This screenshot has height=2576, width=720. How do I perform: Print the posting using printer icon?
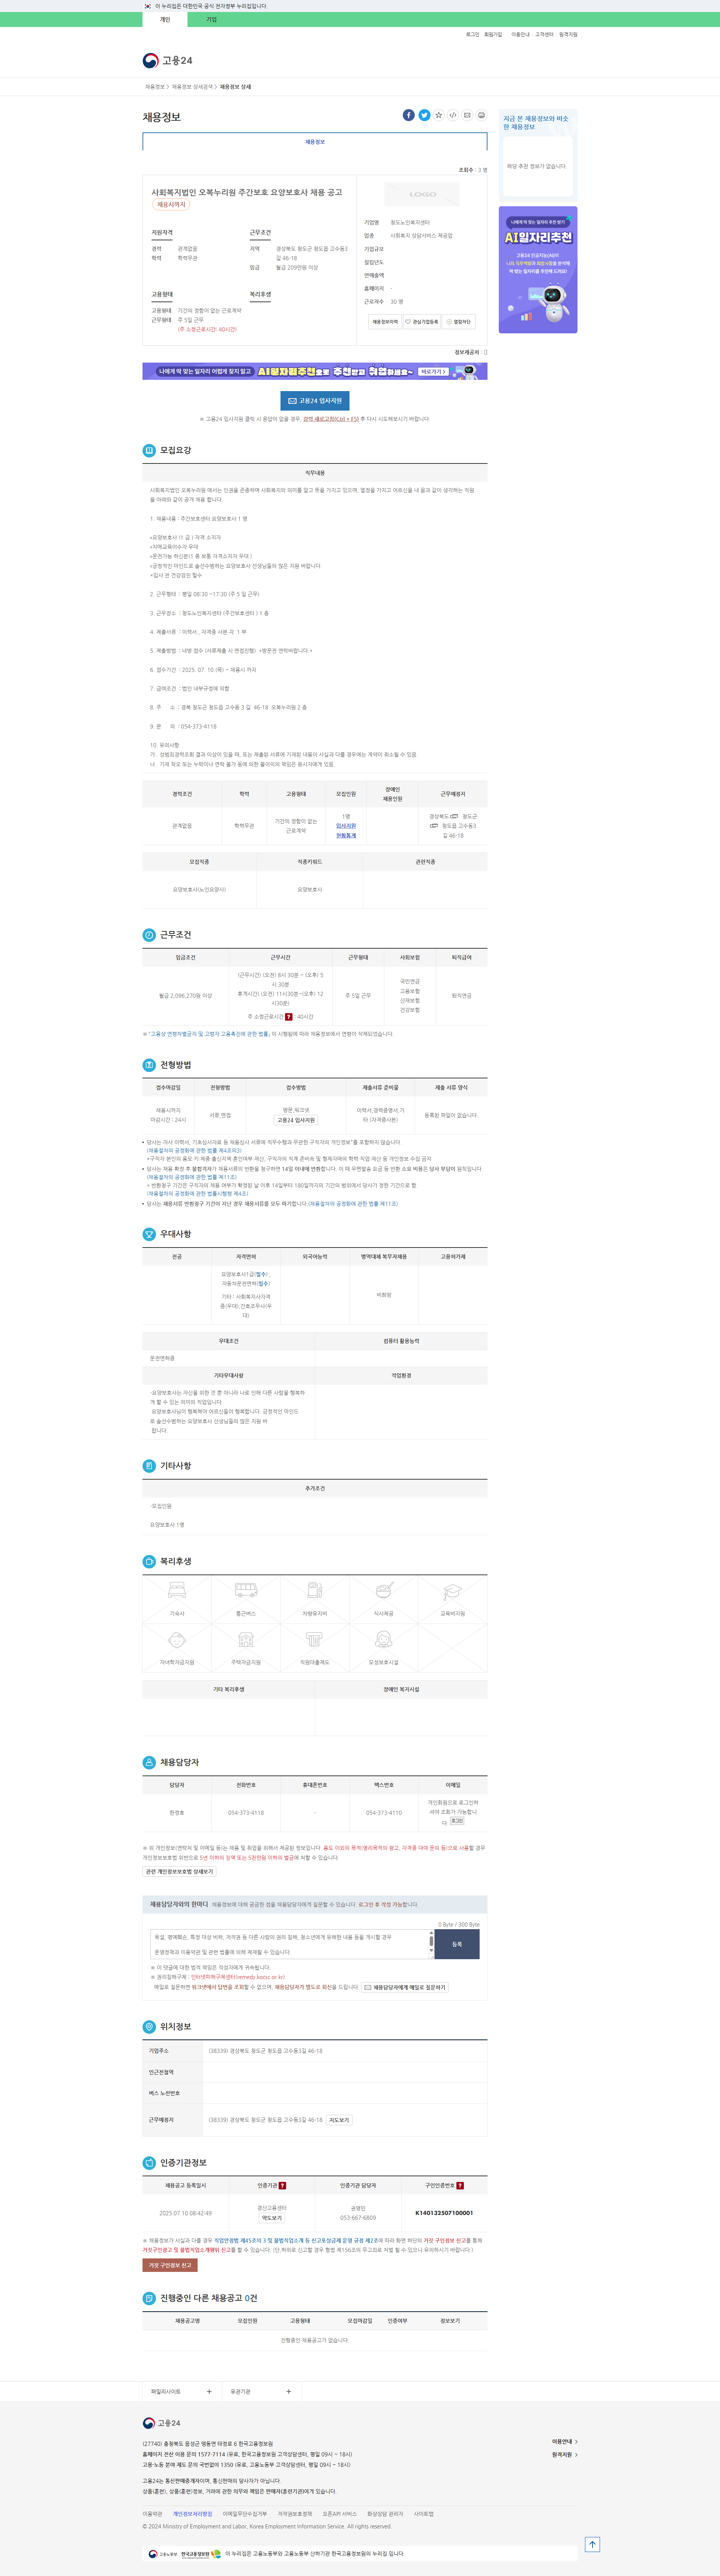click(481, 115)
